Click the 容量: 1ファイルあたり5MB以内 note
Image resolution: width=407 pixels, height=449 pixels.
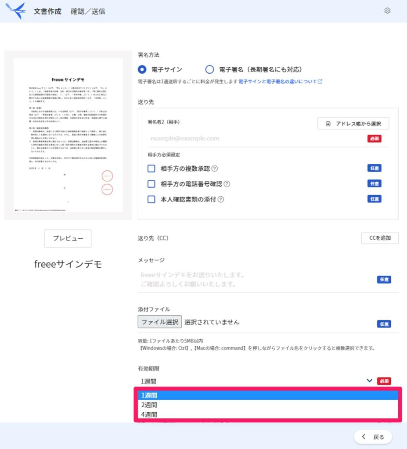tap(170, 341)
